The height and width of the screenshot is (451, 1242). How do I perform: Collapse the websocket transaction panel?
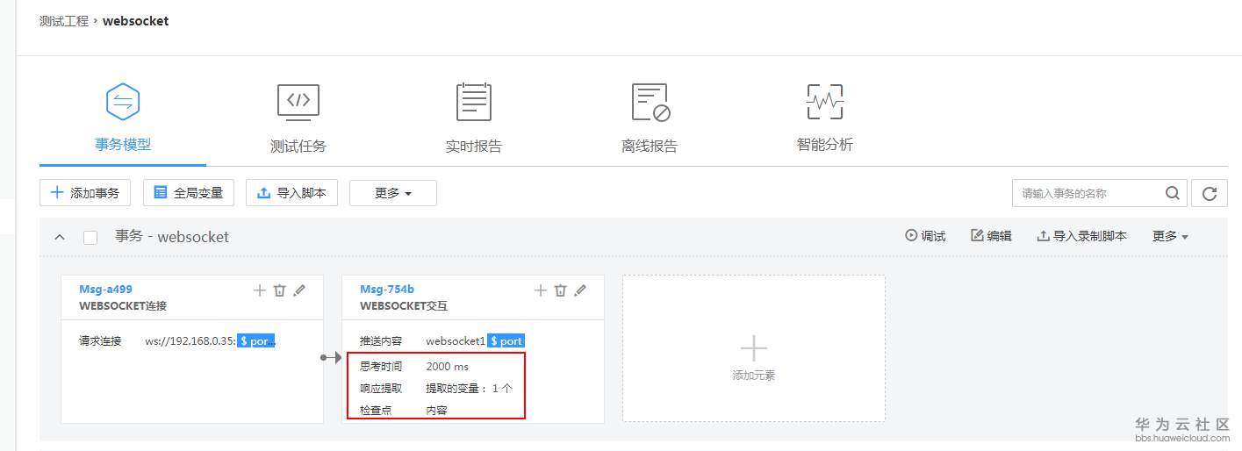coord(60,237)
